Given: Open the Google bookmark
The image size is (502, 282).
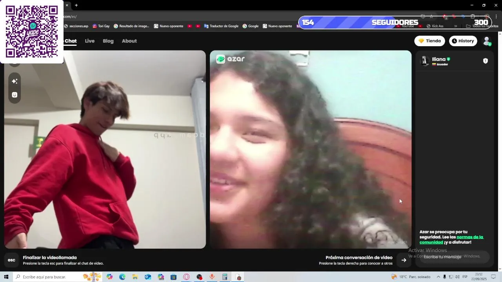Looking at the screenshot, I should 250,26.
